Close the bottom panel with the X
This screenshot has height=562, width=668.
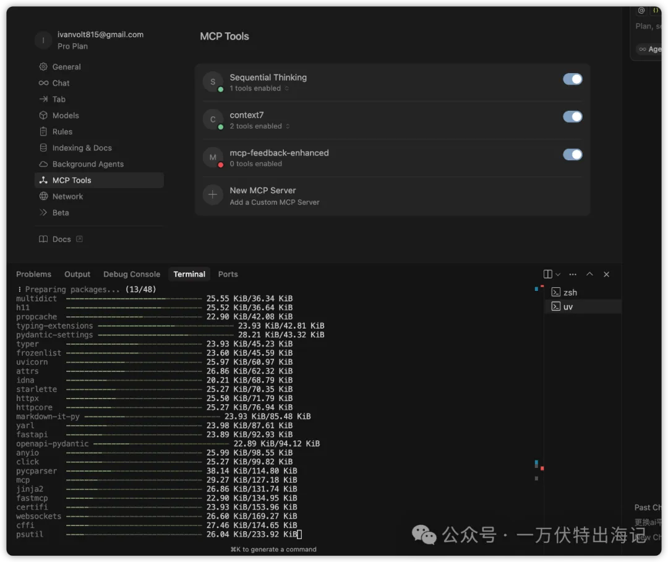tap(607, 274)
